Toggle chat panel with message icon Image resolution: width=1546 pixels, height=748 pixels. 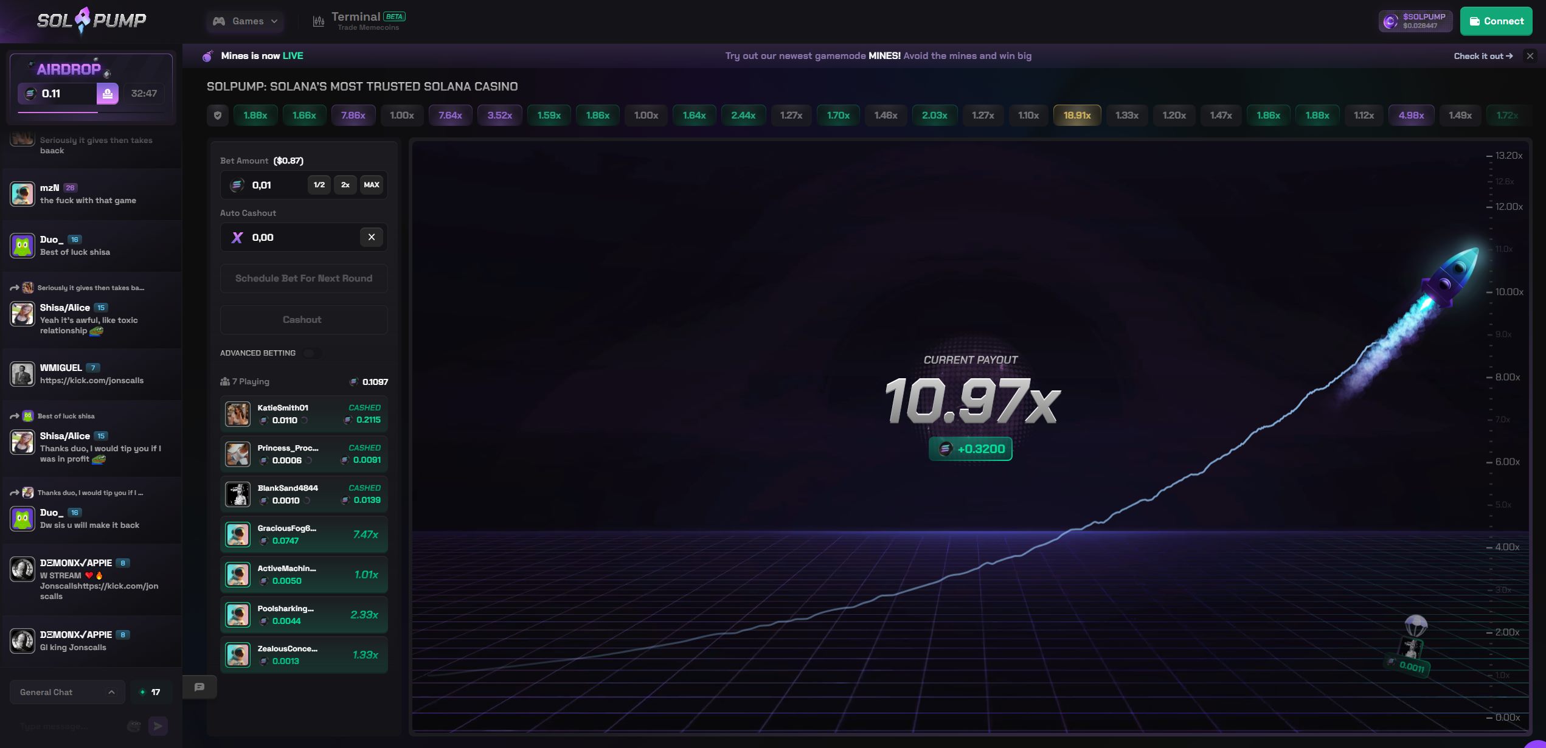[199, 687]
